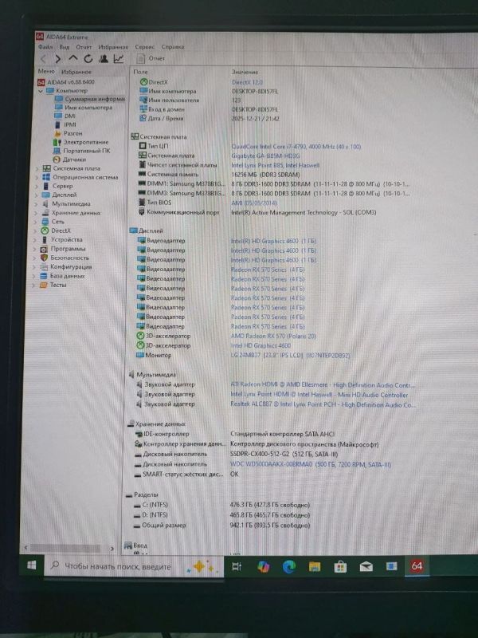Expand the Мультимедиа tree node
Image resolution: width=478 pixels, height=638 pixels.
click(36, 203)
